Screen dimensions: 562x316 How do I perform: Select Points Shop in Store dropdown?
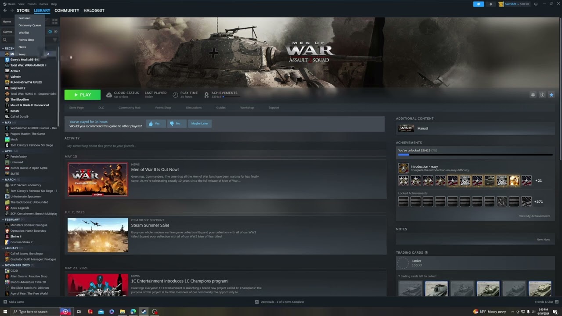(26, 39)
